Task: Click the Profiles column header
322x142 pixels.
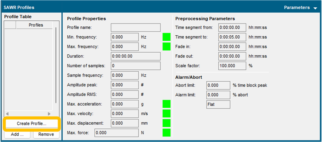Action: [x=36, y=25]
